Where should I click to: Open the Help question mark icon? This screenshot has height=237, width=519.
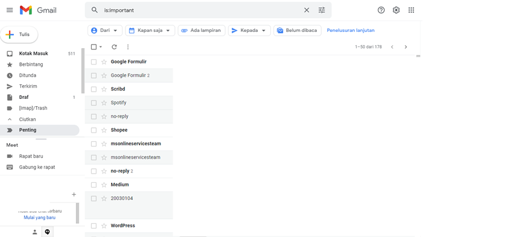coord(381,10)
